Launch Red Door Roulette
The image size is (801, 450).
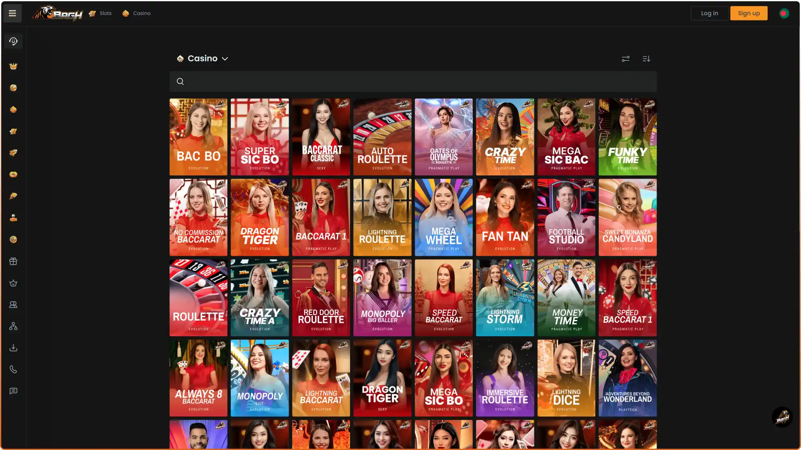321,298
